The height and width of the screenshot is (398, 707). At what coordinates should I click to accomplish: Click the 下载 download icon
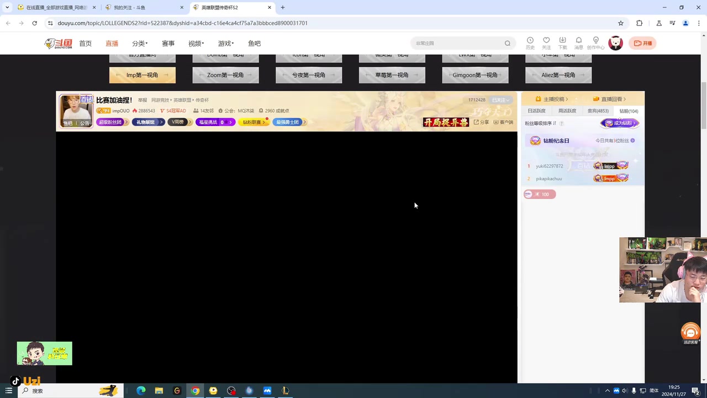pos(562,41)
